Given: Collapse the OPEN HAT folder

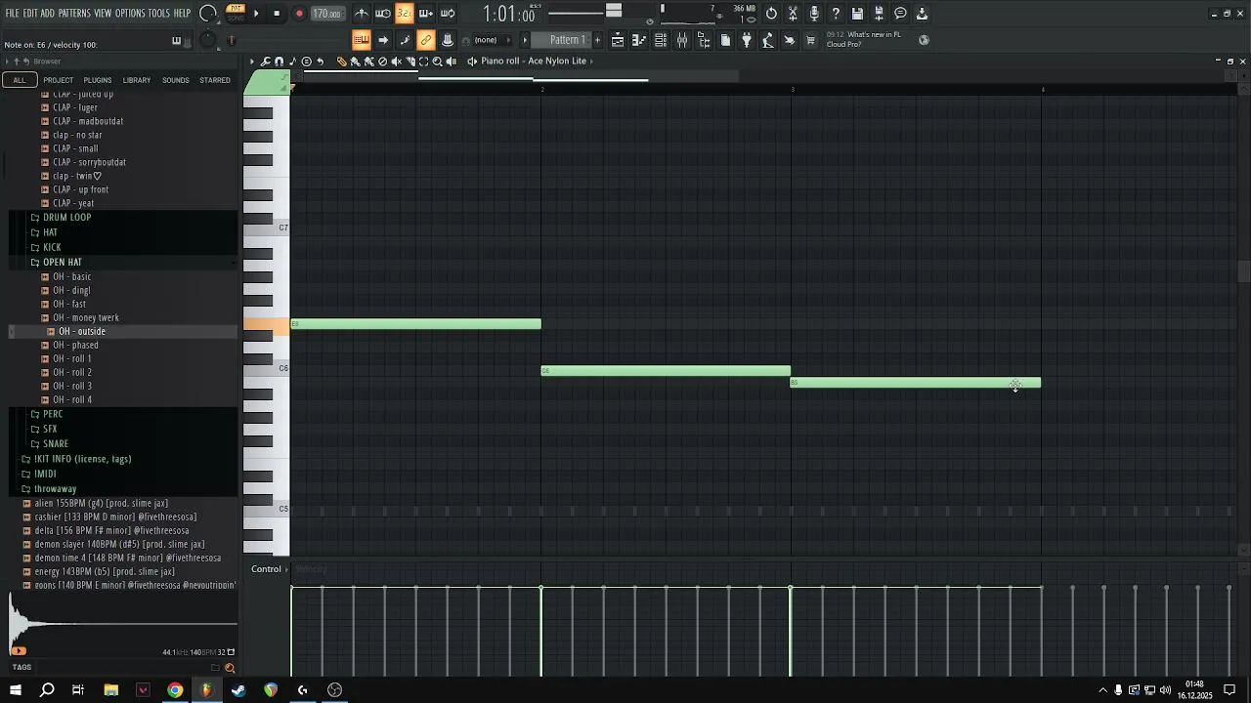Looking at the screenshot, I should [x=62, y=262].
